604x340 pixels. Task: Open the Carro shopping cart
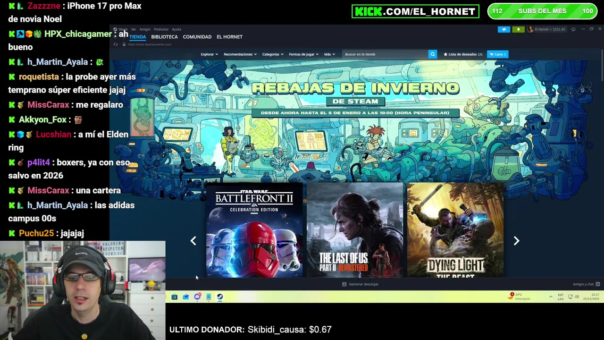498,54
